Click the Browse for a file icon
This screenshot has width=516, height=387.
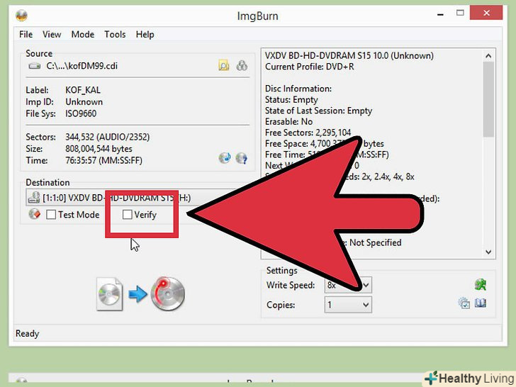[x=224, y=65]
